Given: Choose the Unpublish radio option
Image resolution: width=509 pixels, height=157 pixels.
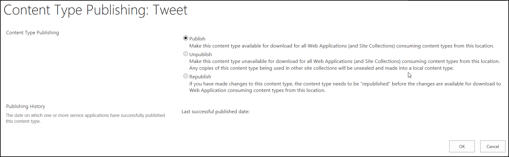Looking at the screenshot, I should tap(186, 54).
